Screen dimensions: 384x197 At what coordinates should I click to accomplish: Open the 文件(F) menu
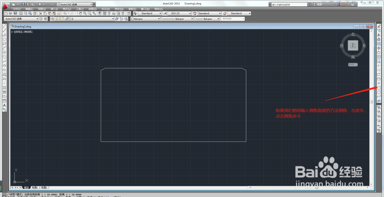tap(17, 9)
